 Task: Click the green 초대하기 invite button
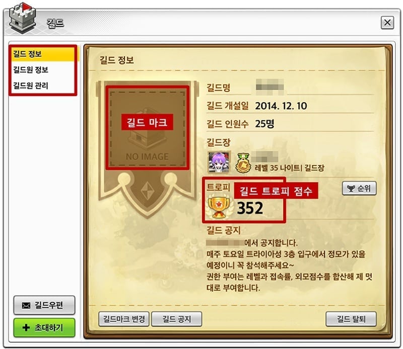coord(44,328)
